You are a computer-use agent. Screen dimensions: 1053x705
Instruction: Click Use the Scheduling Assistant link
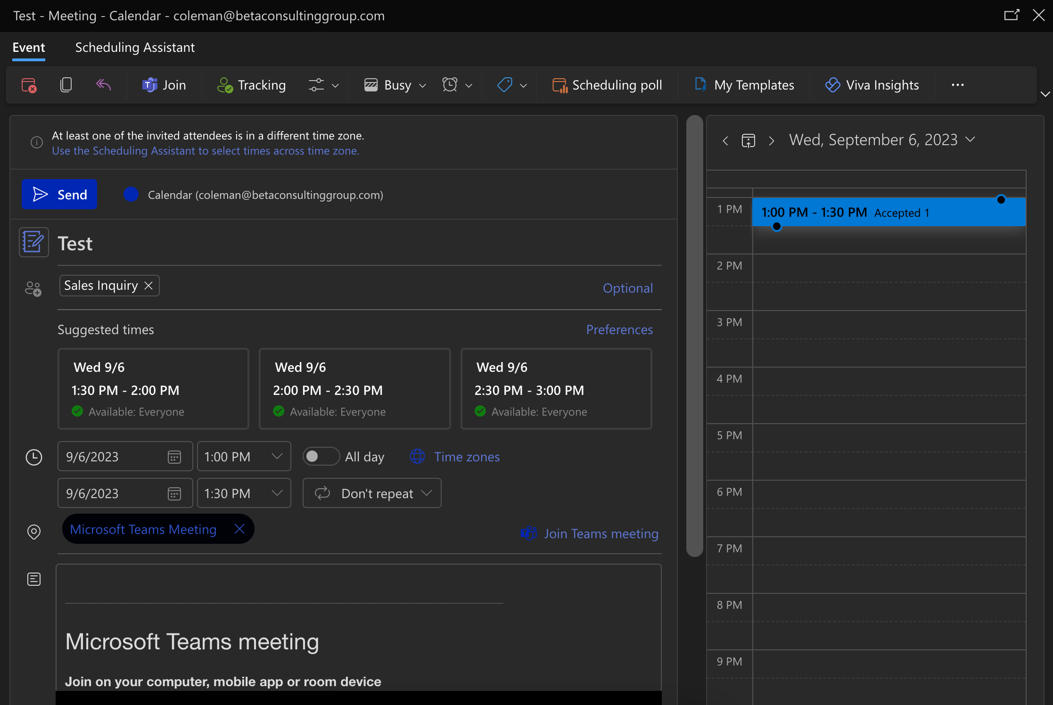[206, 151]
